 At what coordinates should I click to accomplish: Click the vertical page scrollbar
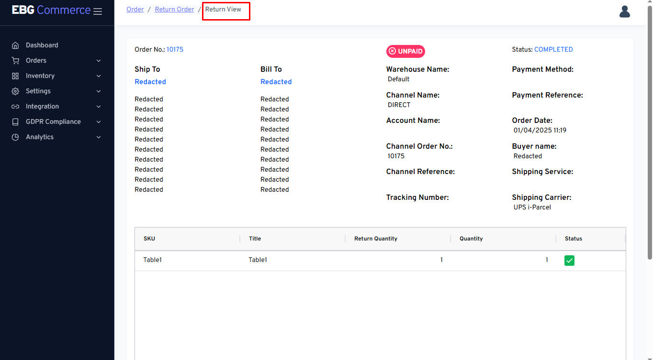tap(649, 134)
